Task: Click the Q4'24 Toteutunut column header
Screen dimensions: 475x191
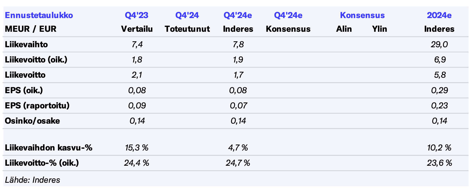Action: (187, 15)
